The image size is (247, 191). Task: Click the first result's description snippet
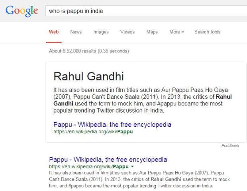click(139, 179)
